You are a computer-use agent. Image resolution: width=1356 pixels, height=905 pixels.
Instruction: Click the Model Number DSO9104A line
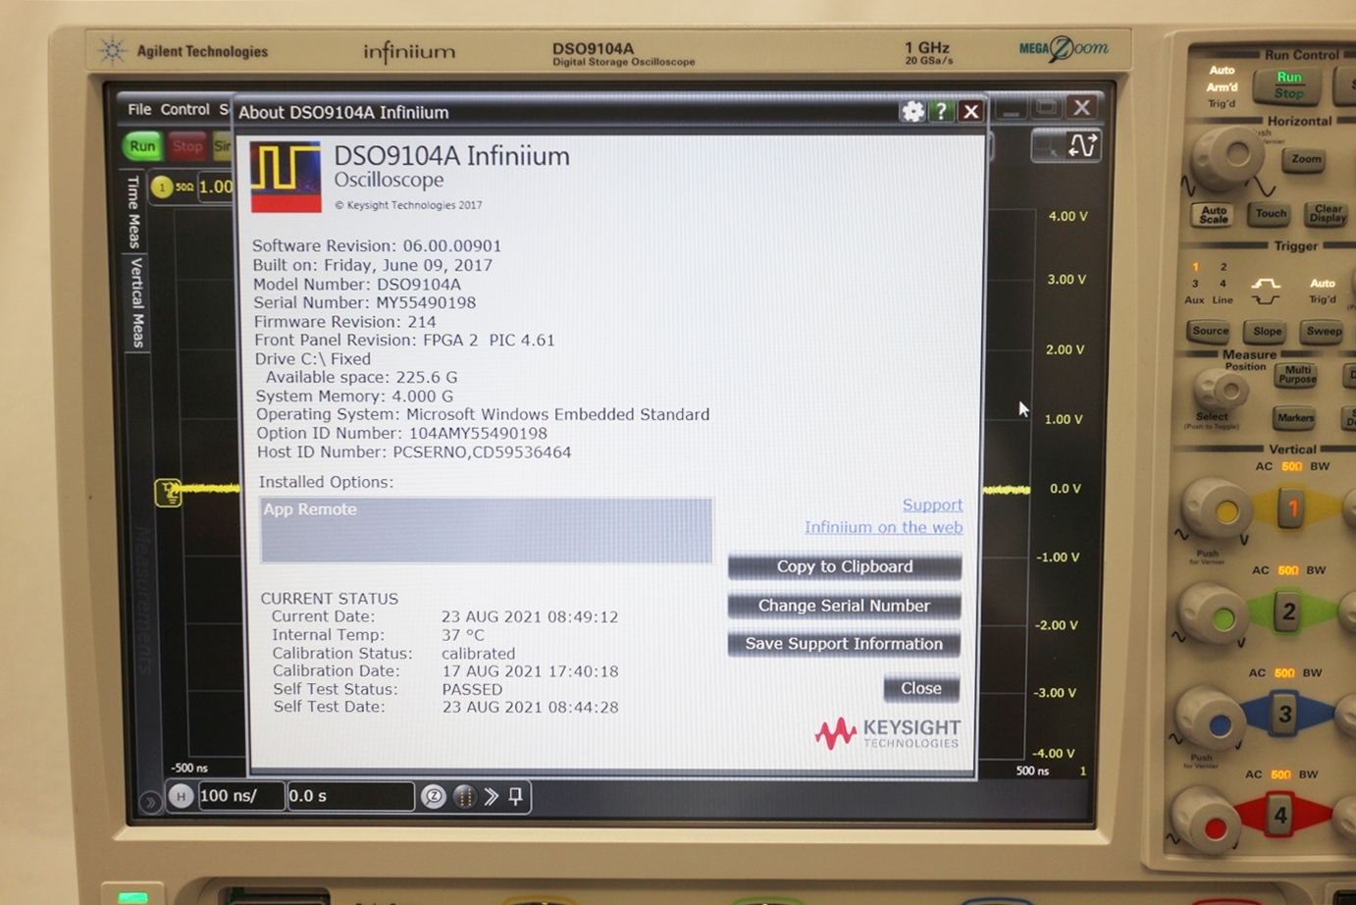(x=357, y=284)
